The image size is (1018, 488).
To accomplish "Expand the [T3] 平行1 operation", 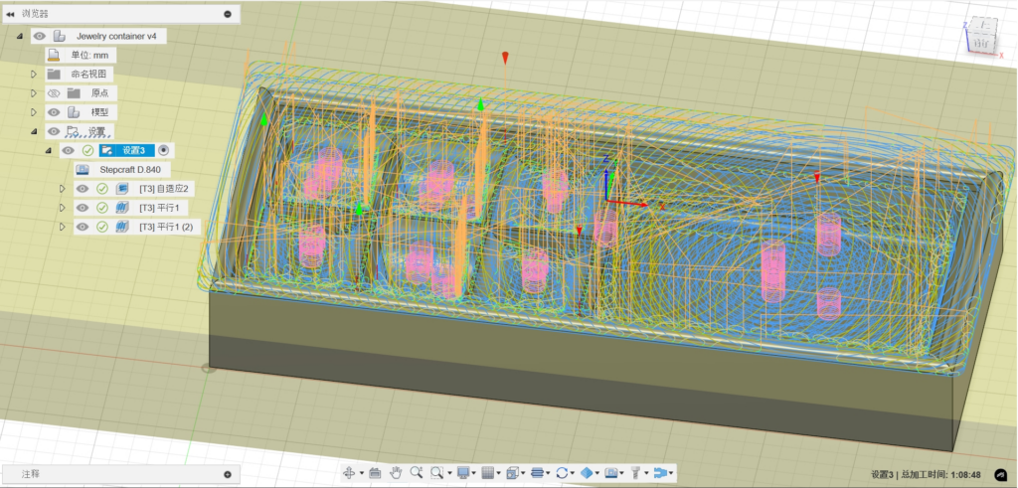I will click(x=62, y=208).
